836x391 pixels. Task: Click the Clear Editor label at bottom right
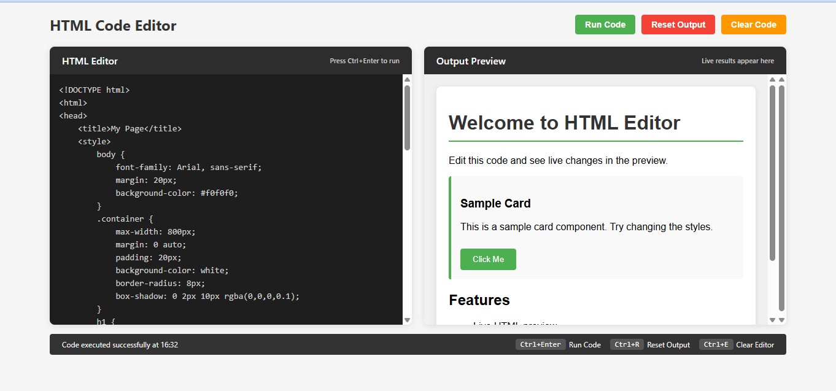tap(755, 344)
